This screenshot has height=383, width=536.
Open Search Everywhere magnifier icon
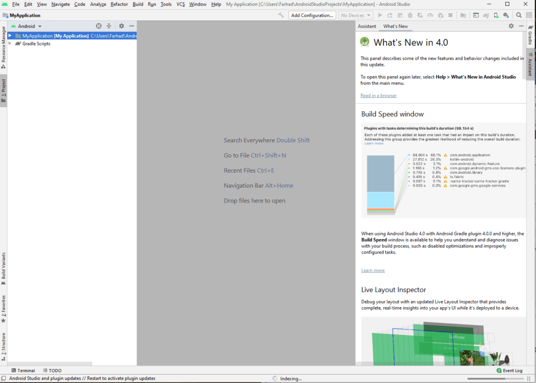click(519, 15)
